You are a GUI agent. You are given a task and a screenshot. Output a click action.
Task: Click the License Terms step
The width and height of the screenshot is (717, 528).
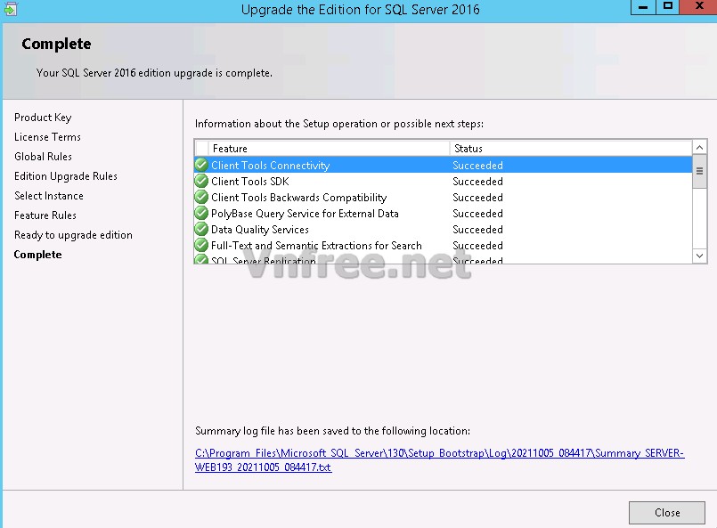[x=47, y=137]
